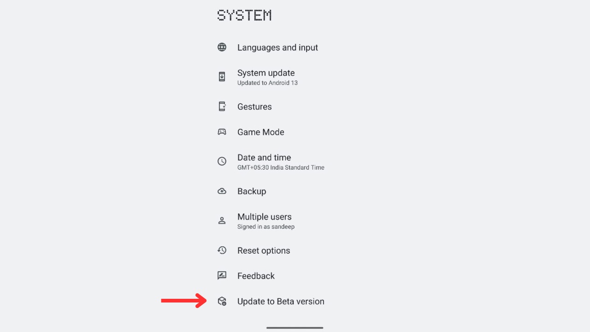Viewport: 590px width, 332px height.
Task: Open the Gestures settings entry
Action: pos(254,107)
